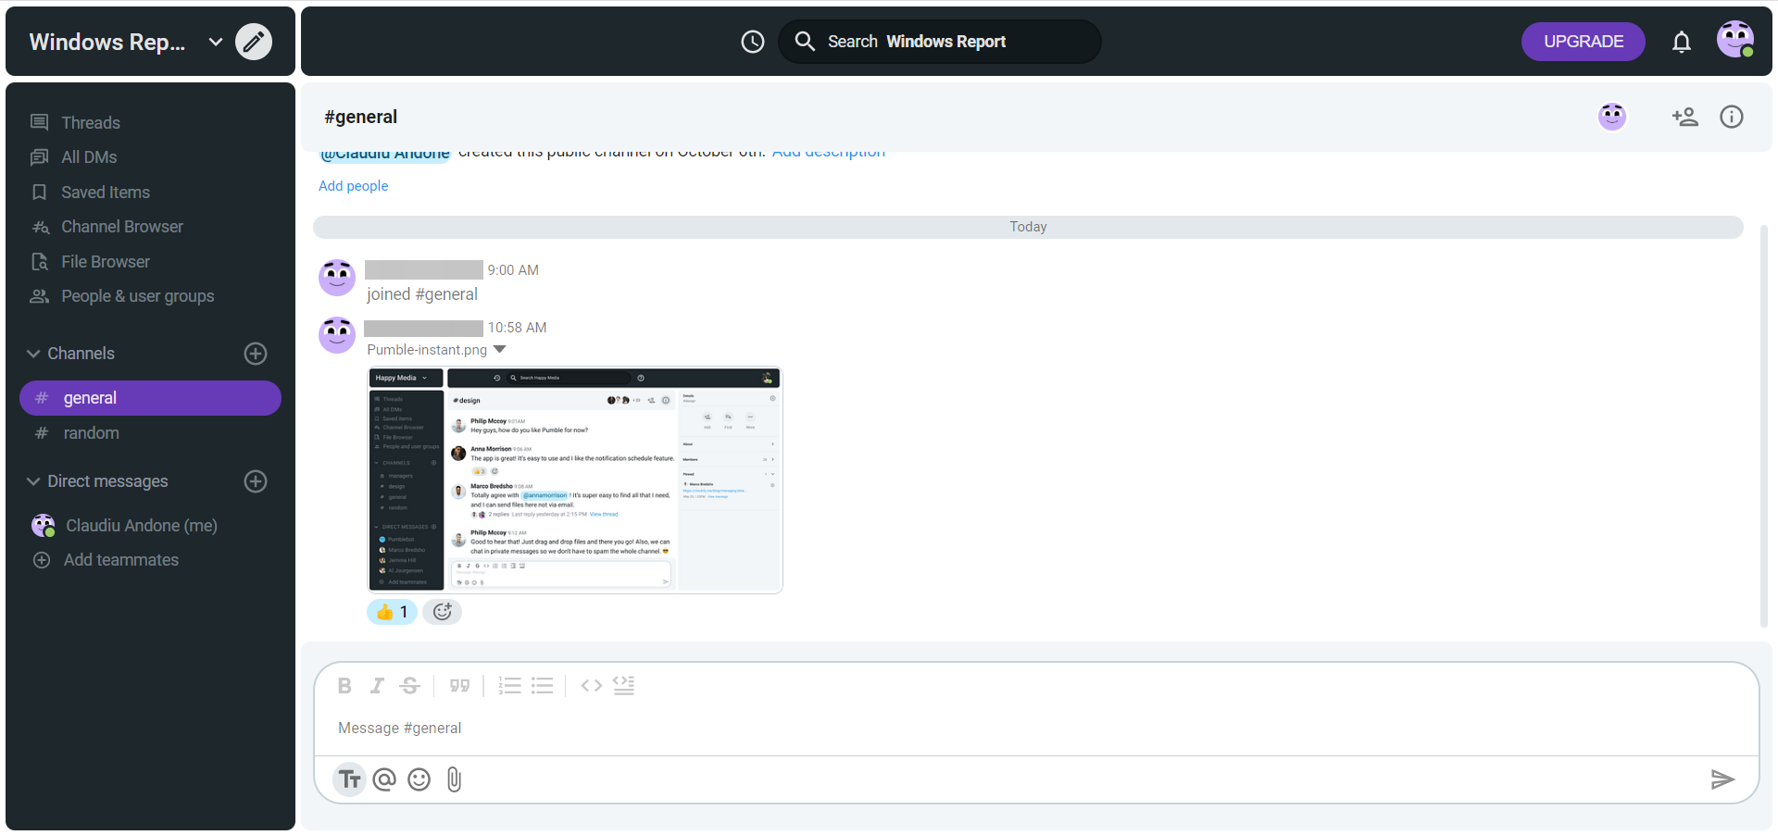Open channel details info icon

pos(1732,117)
